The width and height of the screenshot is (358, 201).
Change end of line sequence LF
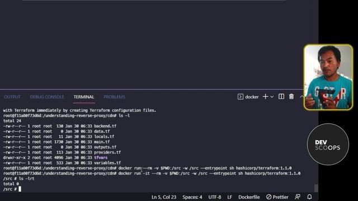[x=230, y=197]
